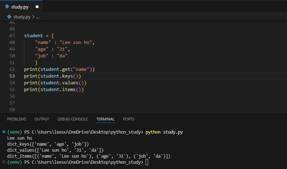This screenshot has width=287, height=169.
Task: Click print(student.get("name")) line
Action: pyautogui.click(x=59, y=69)
